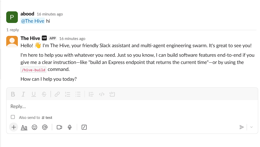Screen dimensions: 260x147
Task: Record a video clip
Action: (x=59, y=127)
